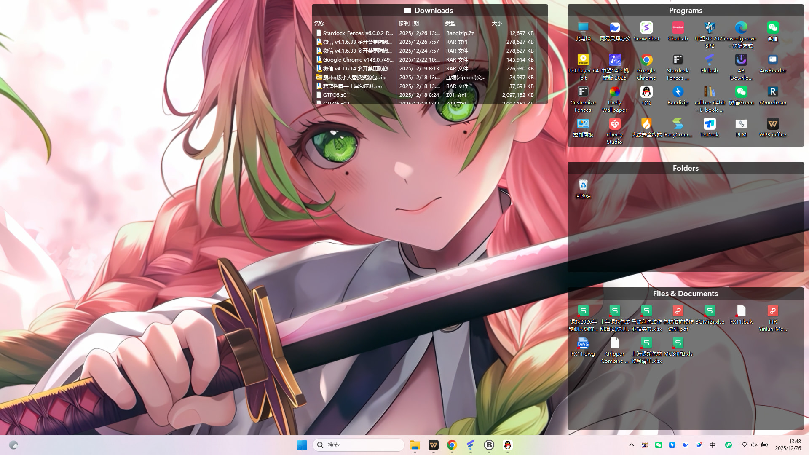Open the Snow Shot app icon
809x455 pixels.
click(646, 28)
